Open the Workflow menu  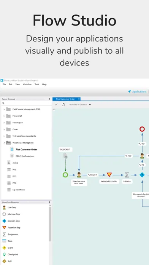click(x=27, y=84)
